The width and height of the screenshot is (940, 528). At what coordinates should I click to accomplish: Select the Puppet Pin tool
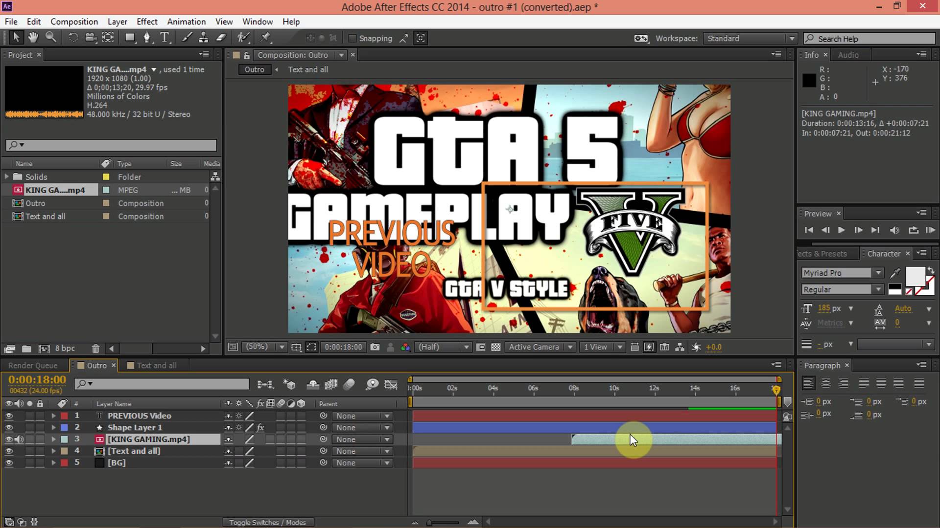(266, 38)
